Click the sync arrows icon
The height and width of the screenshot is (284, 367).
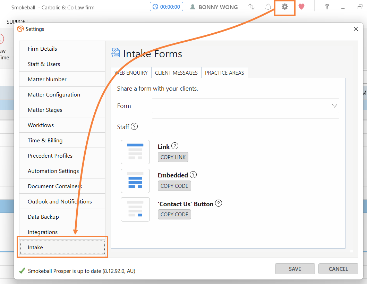pos(251,7)
